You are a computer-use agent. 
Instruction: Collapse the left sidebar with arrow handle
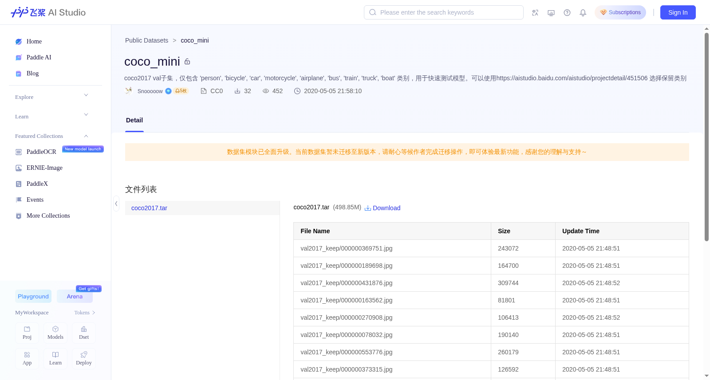(x=116, y=204)
